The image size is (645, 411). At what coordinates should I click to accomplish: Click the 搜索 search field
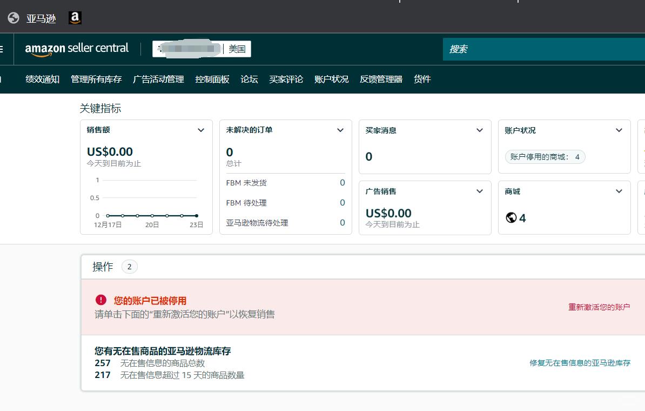(544, 49)
